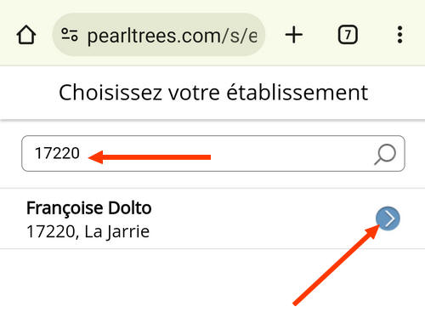This screenshot has width=425, height=318.
Task: Open a new tab with plus icon
Action: click(294, 35)
